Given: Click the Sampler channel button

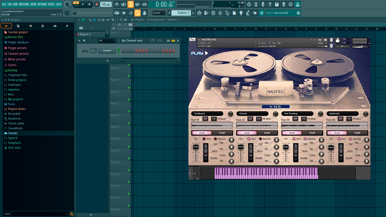Looking at the screenshot, I should [107, 51].
